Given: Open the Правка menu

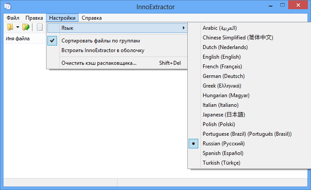Looking at the screenshot, I should 34,18.
